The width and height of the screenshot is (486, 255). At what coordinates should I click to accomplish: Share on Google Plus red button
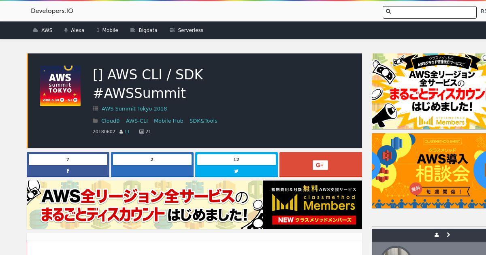[x=321, y=165]
